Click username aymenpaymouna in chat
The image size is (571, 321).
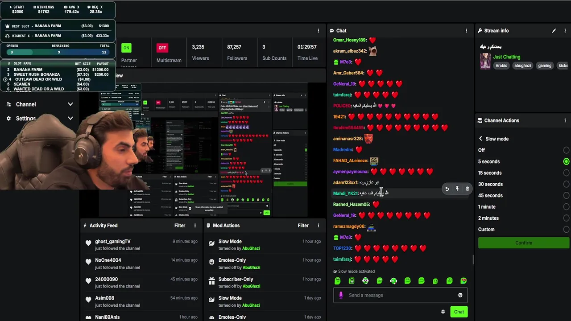pos(350,172)
